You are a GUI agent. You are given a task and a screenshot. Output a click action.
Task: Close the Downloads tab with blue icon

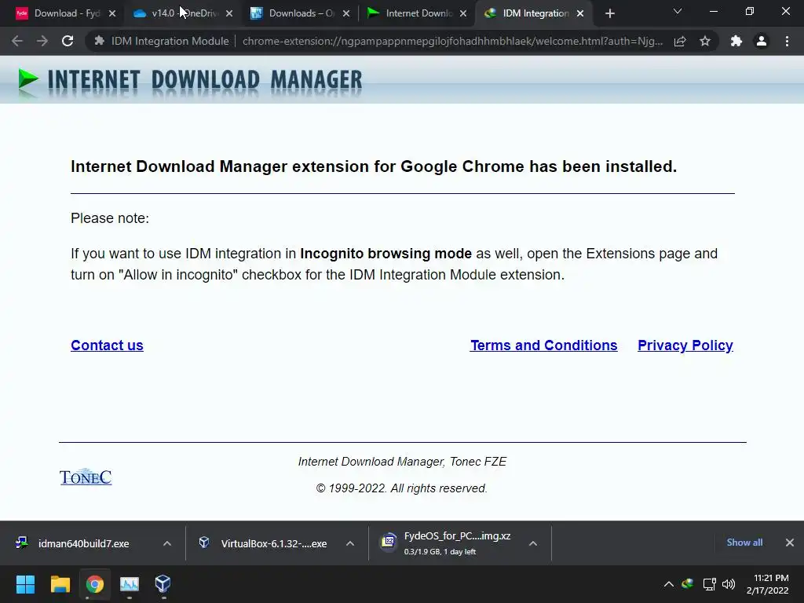click(346, 14)
